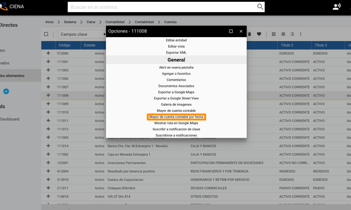Choose Exportar a Google Street View
The height and width of the screenshot is (210, 351).
pyautogui.click(x=176, y=98)
